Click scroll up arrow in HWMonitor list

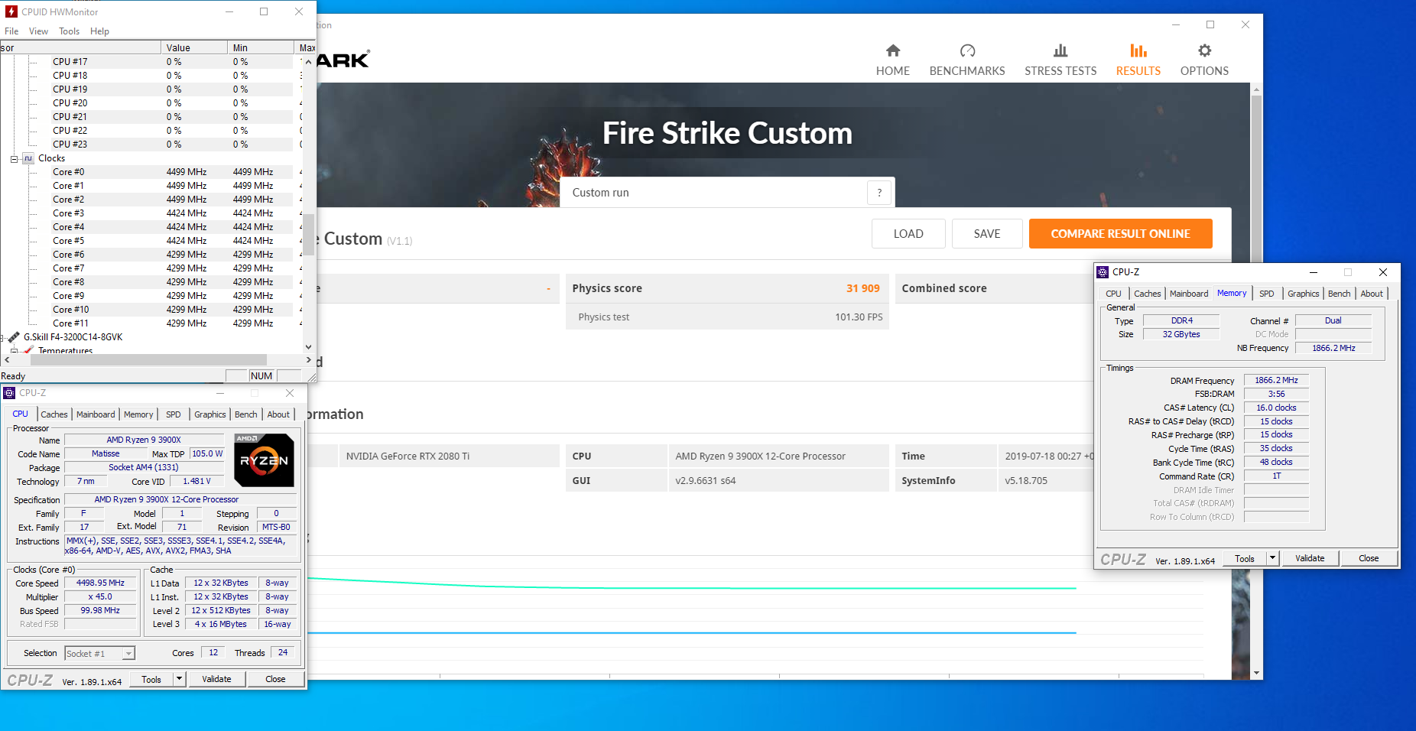[308, 62]
